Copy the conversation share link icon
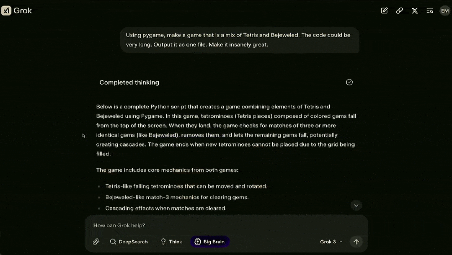The width and height of the screenshot is (452, 255). [399, 11]
